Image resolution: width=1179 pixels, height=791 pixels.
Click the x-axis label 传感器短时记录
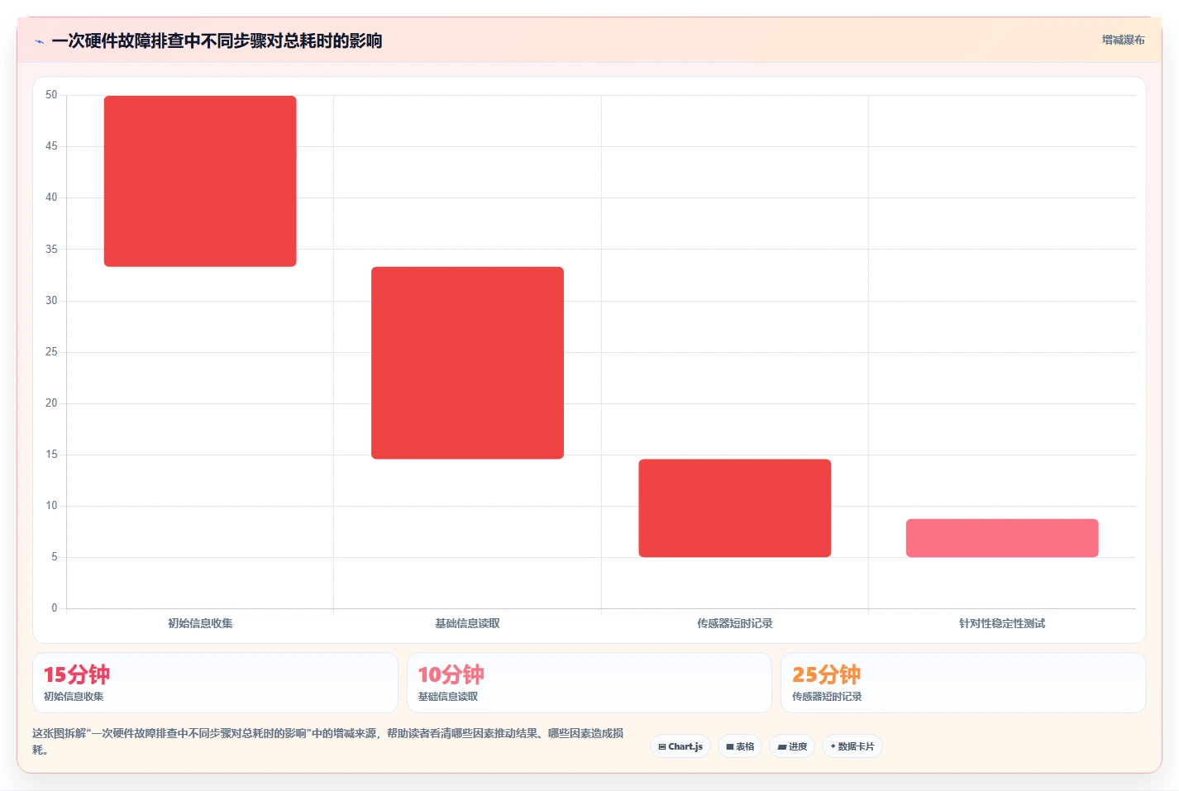point(734,623)
